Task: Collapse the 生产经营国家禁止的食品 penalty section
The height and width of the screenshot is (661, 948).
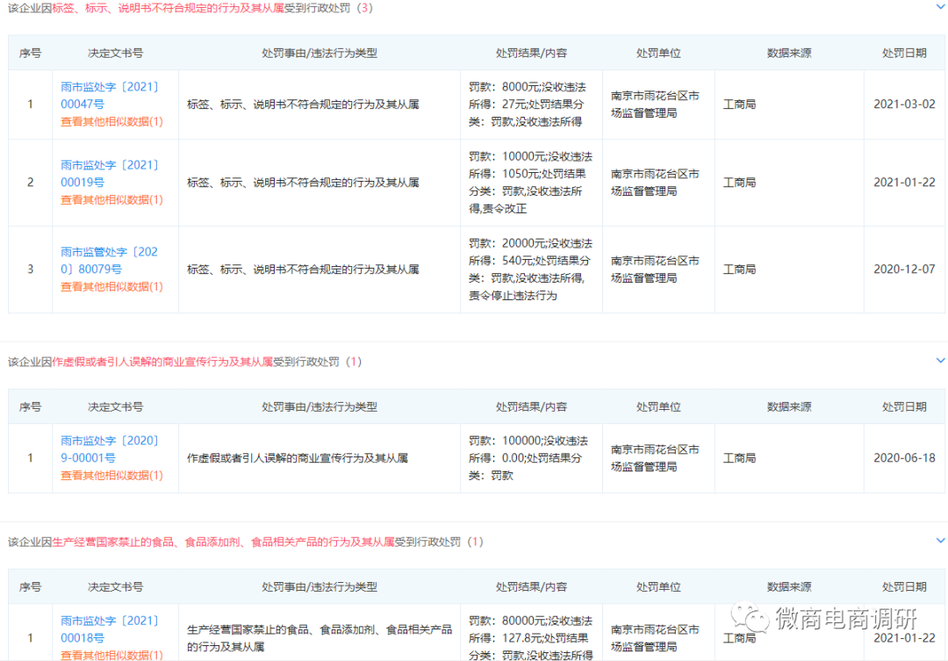Action: (940, 542)
